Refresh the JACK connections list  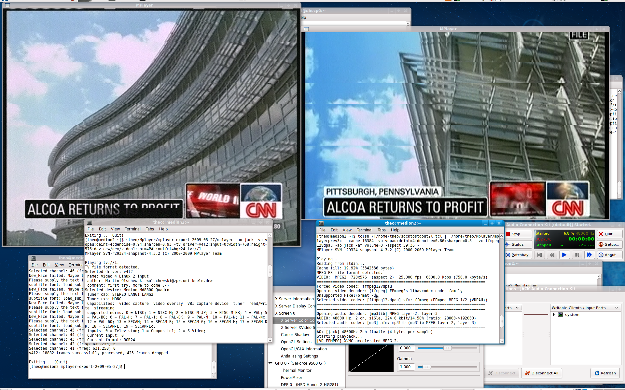(x=605, y=373)
